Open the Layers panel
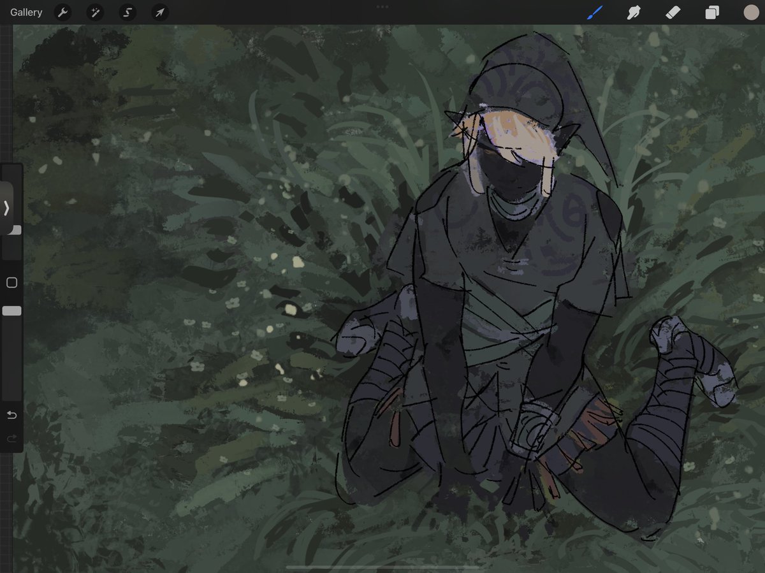The image size is (765, 573). click(x=712, y=12)
